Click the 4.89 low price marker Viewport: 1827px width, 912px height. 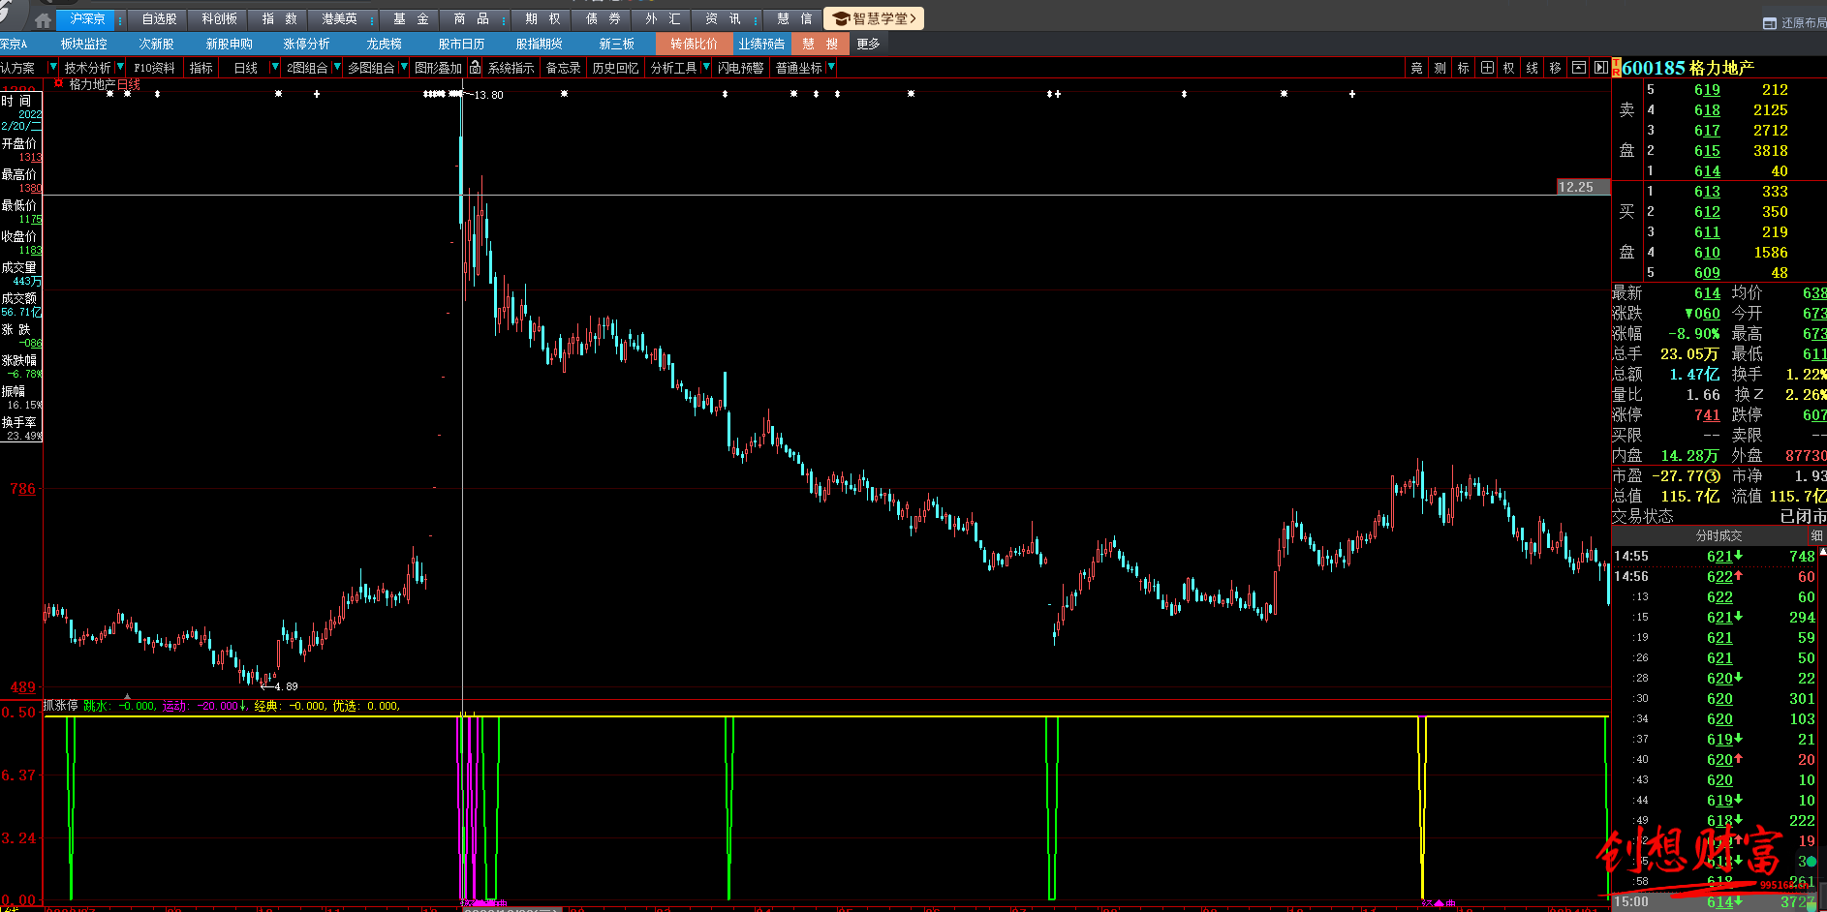point(286,686)
